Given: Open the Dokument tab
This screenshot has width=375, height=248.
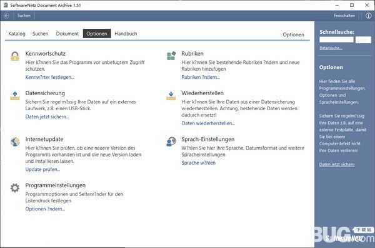Looking at the screenshot, I should [67, 34].
